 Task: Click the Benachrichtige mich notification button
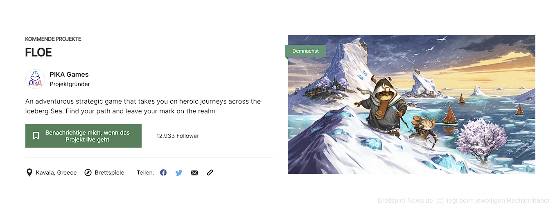pyautogui.click(x=83, y=136)
